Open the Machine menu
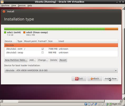Image resolution: width=125 pixels, height=106 pixels. click(5, 6)
